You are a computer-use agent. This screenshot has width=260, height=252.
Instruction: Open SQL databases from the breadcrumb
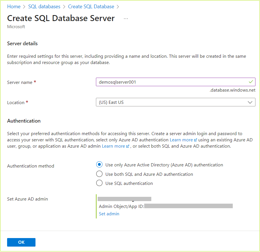44,6
